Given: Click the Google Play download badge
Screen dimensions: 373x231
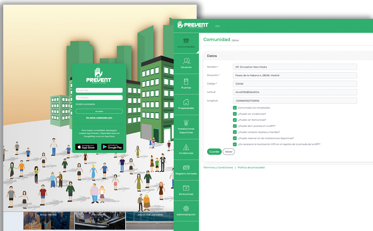Looking at the screenshot, I should click(112, 147).
